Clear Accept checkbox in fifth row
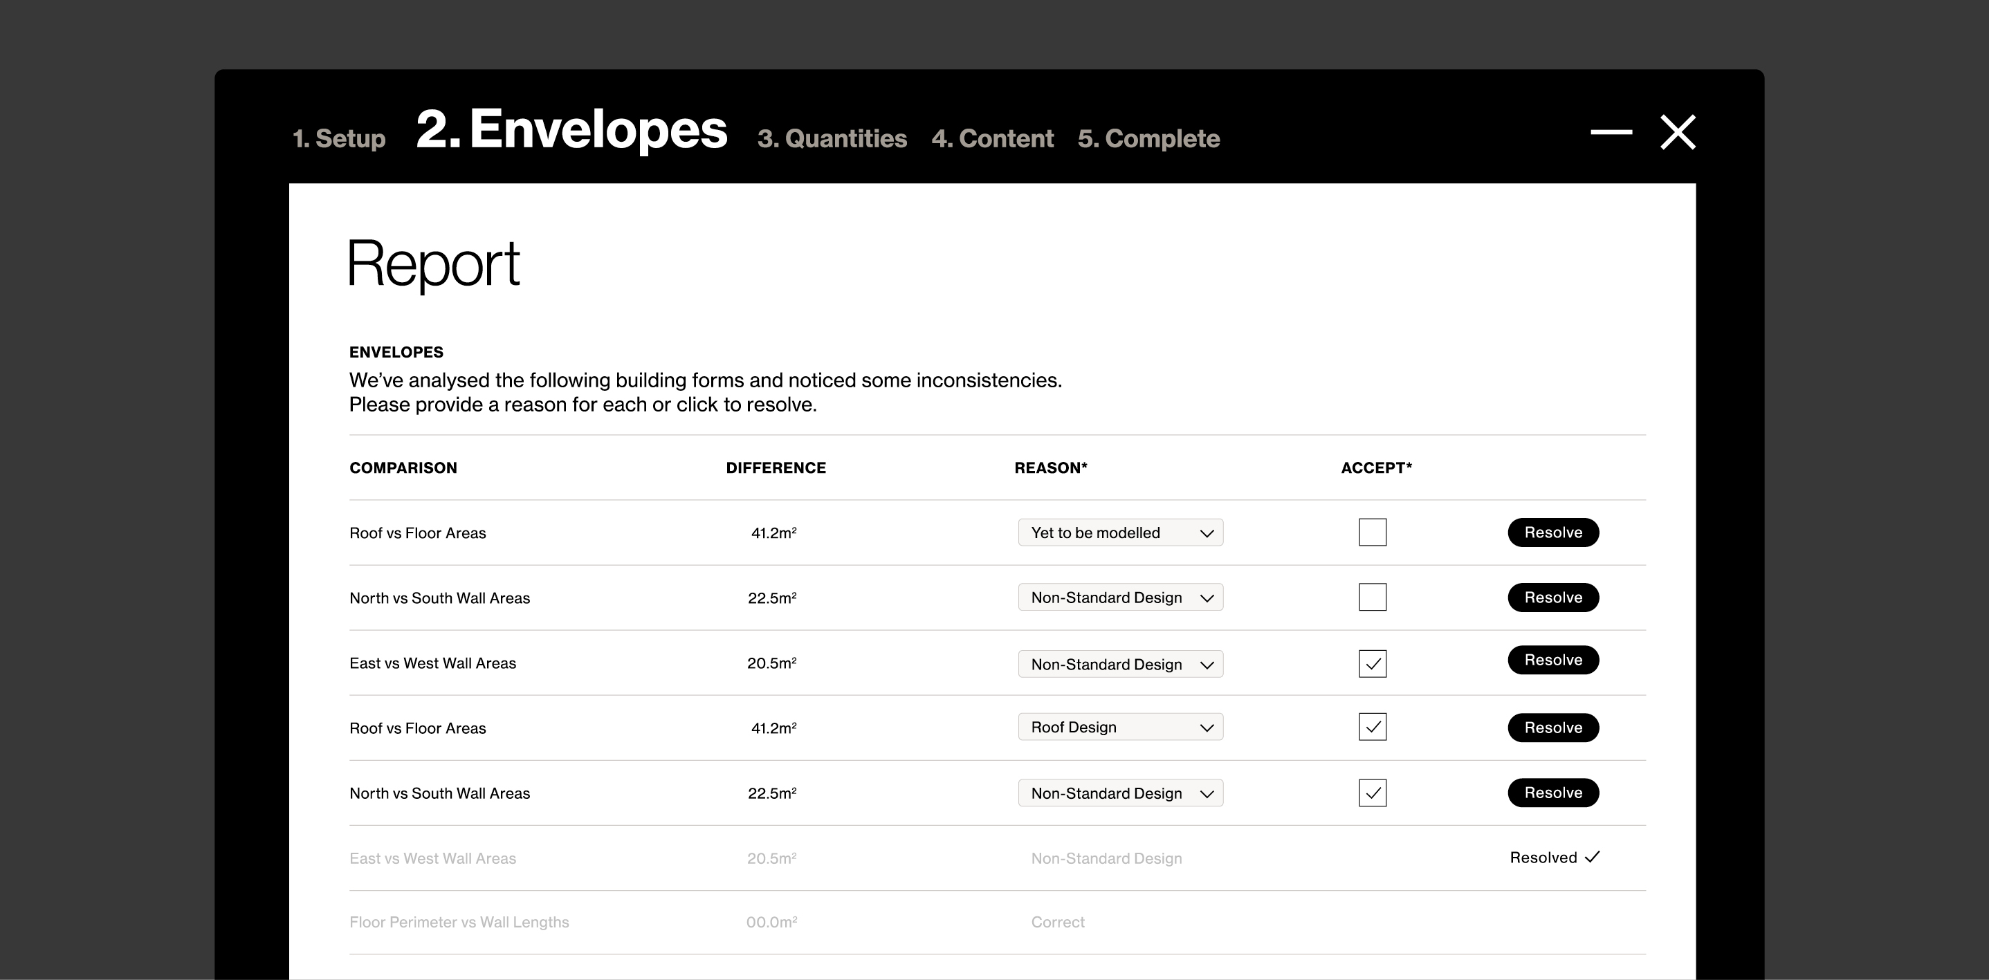The height and width of the screenshot is (980, 1989). coord(1372,793)
